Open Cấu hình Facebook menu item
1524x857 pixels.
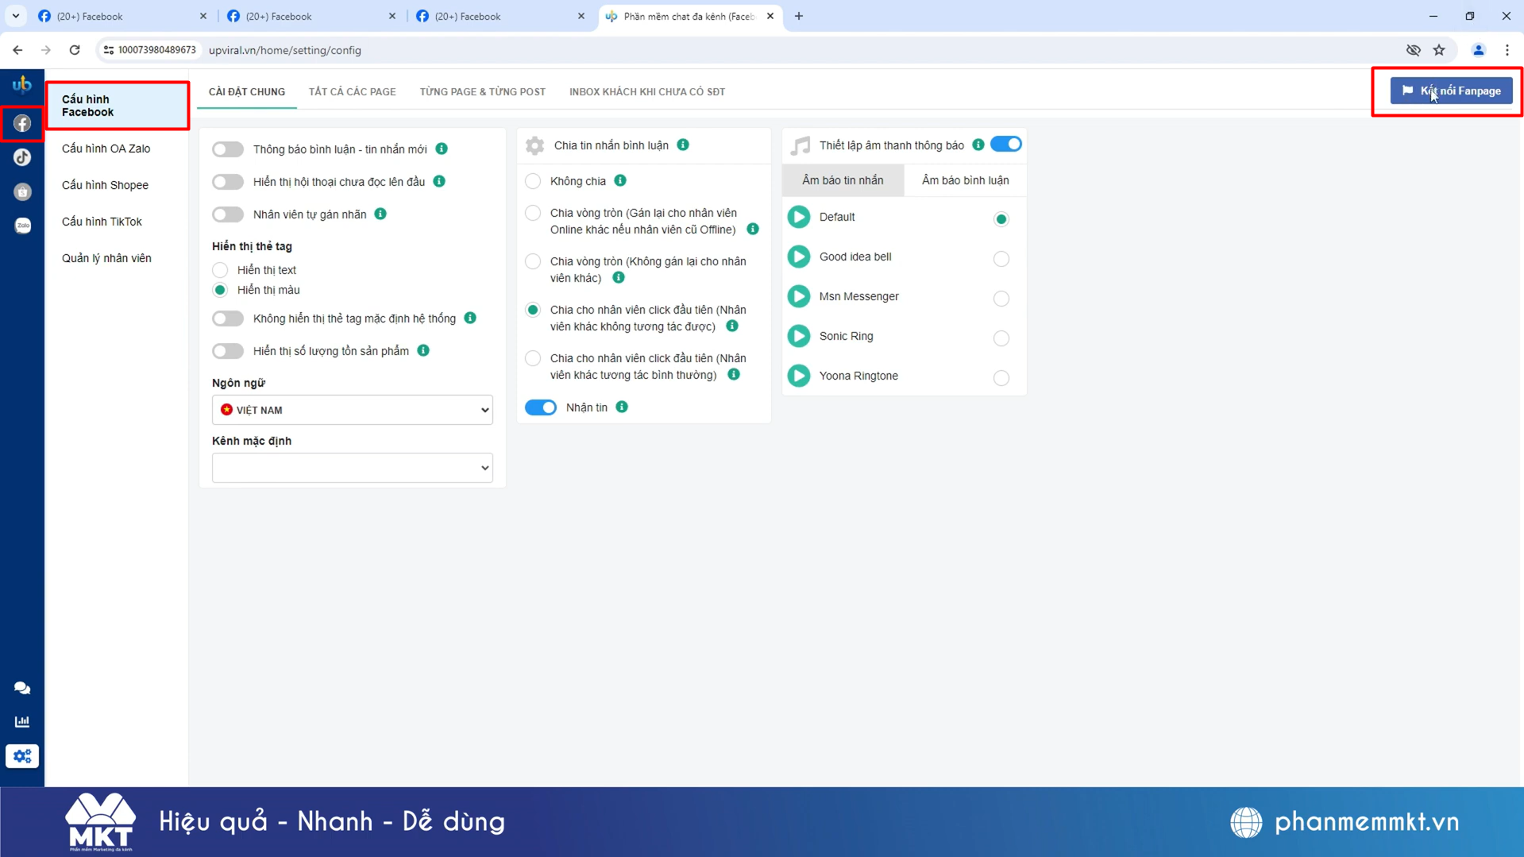pos(118,106)
